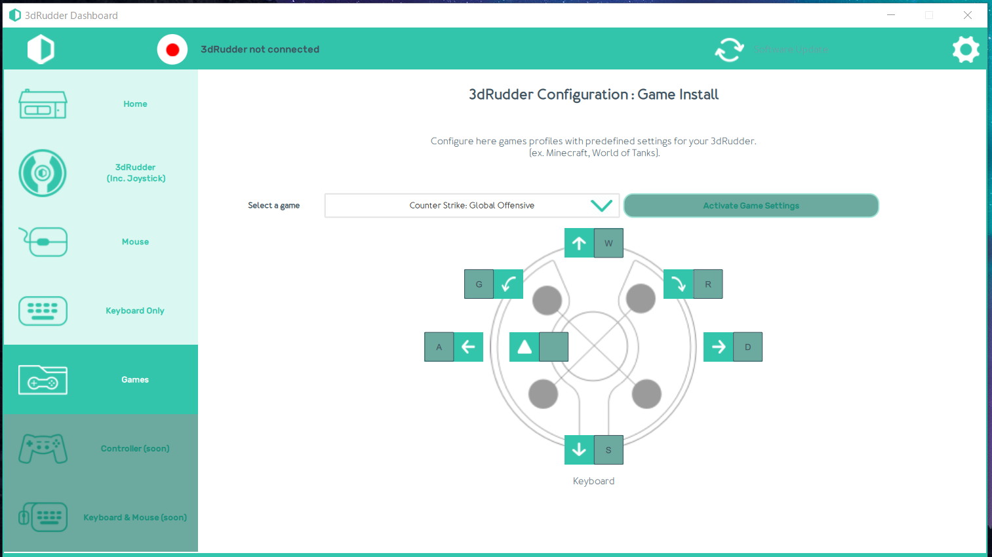992x557 pixels.
Task: Click the empty key box beside triangle
Action: point(553,347)
